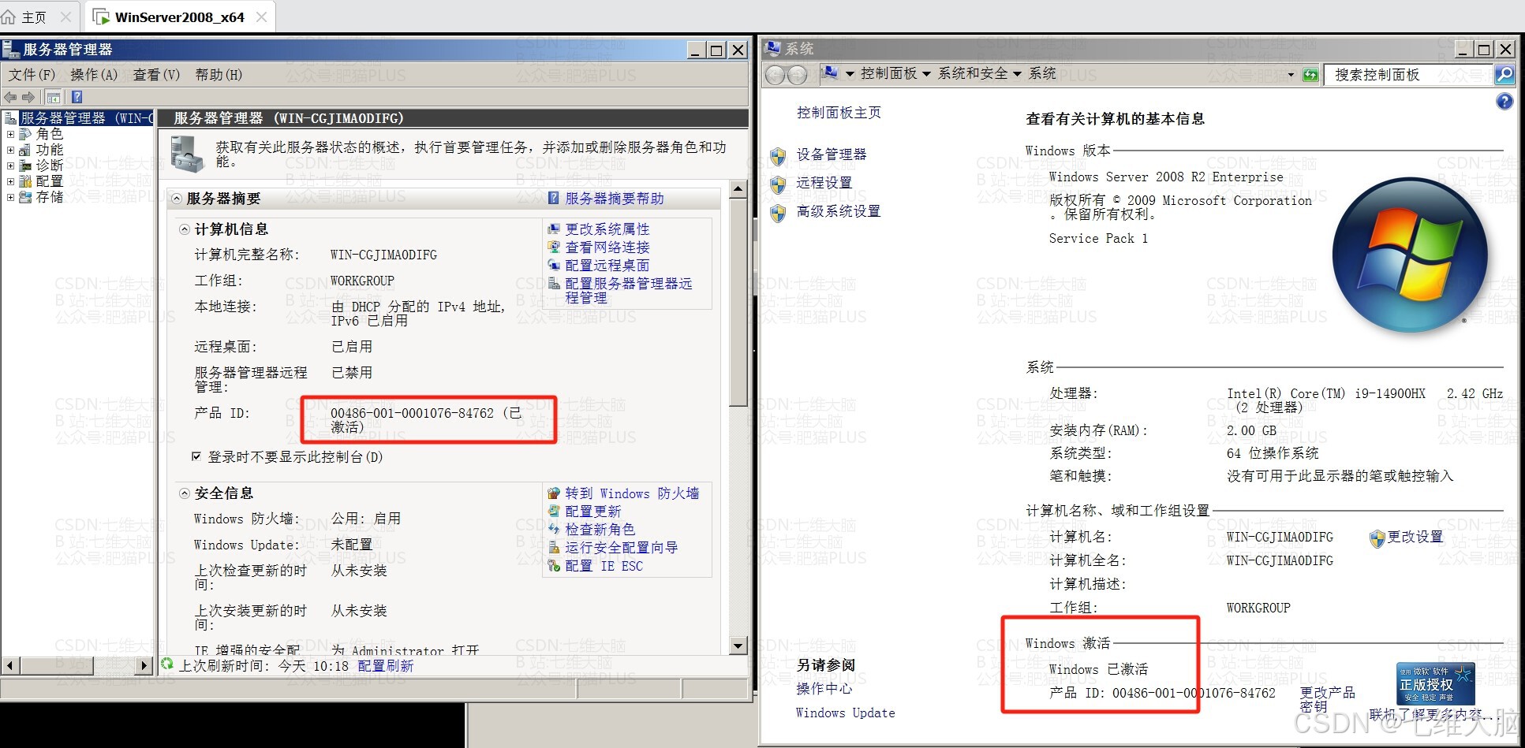The width and height of the screenshot is (1525, 748).
Task: Click the icon beside 转到 Windows 防火墙
Action: (554, 493)
